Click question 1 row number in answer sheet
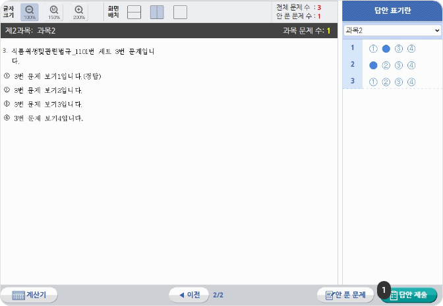 pos(353,48)
